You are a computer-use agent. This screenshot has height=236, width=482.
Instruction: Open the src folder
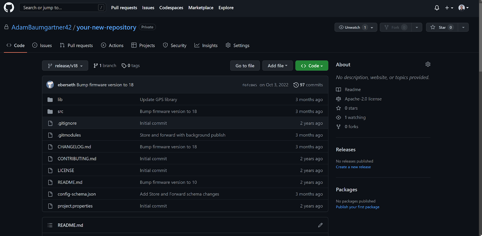click(x=60, y=111)
